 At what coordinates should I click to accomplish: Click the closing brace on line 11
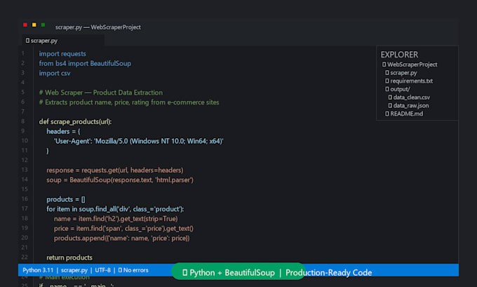pos(48,151)
